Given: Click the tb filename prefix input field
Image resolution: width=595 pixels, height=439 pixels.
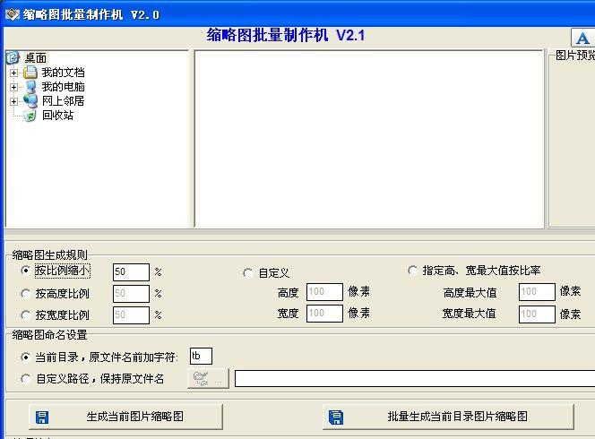Looking at the screenshot, I should coord(201,357).
